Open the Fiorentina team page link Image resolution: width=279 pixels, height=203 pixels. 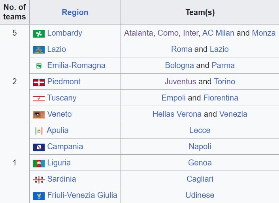pos(221,98)
